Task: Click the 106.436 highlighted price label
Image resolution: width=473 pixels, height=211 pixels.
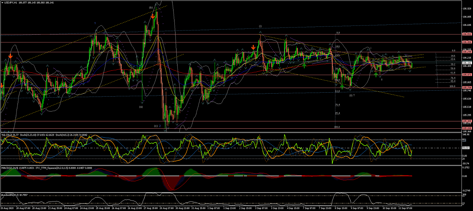Action: click(x=467, y=42)
